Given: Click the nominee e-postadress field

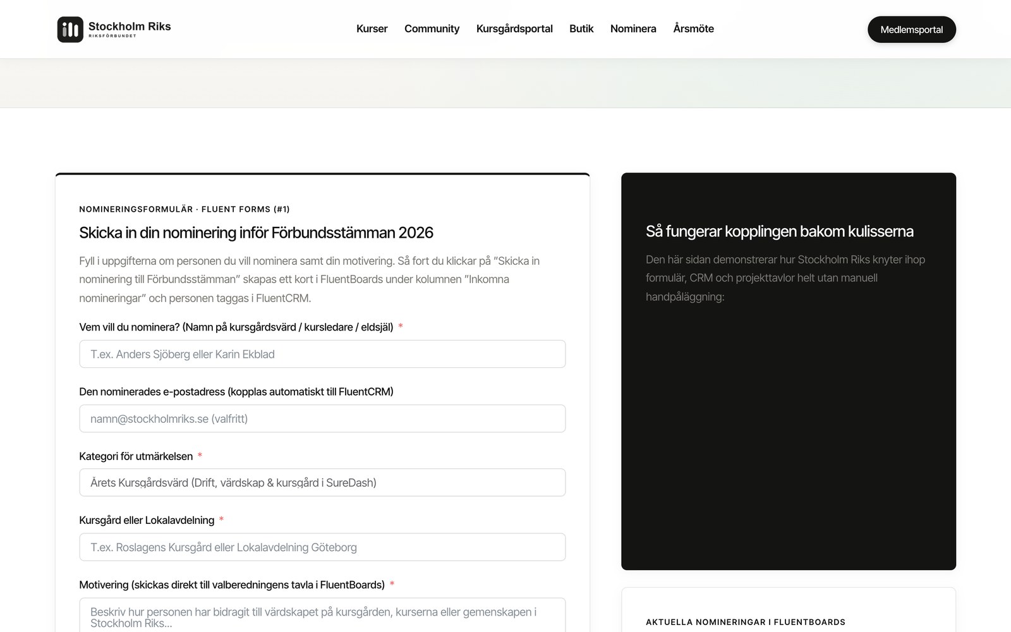Looking at the screenshot, I should pyautogui.click(x=322, y=418).
